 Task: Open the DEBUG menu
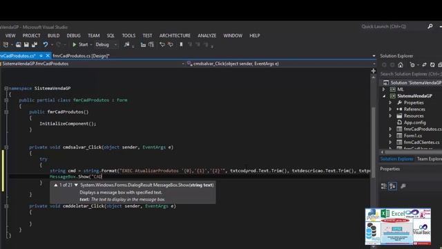pos(74,35)
